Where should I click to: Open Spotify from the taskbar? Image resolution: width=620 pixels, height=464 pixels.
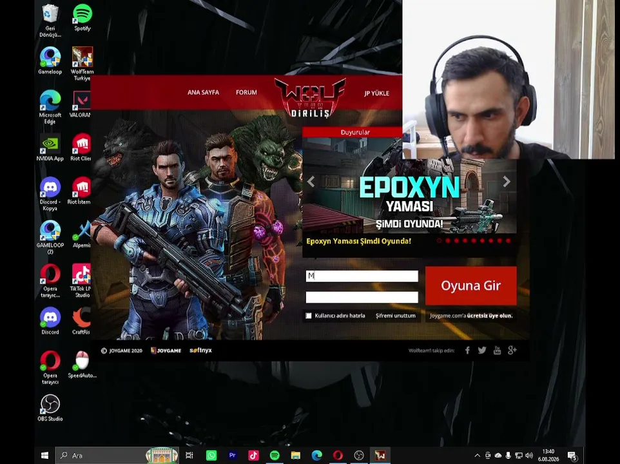[x=275, y=456]
